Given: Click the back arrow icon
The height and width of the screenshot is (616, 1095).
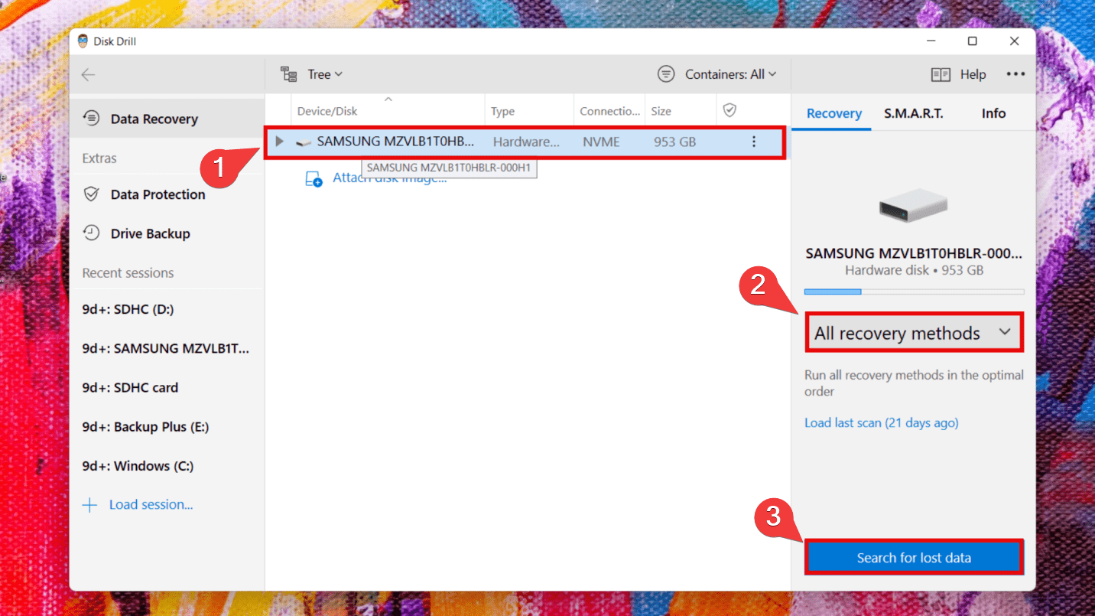Looking at the screenshot, I should [89, 74].
